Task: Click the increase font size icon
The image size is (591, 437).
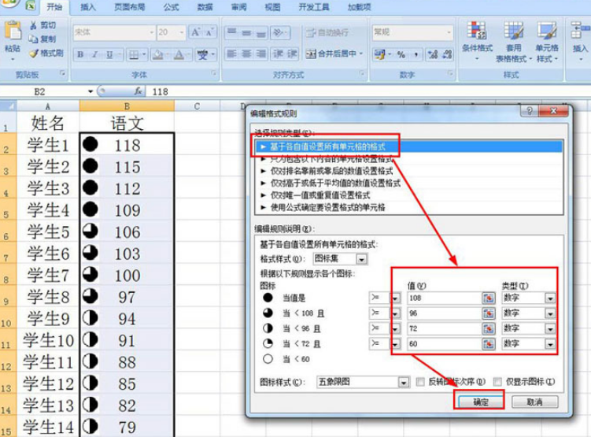Action: [196, 32]
